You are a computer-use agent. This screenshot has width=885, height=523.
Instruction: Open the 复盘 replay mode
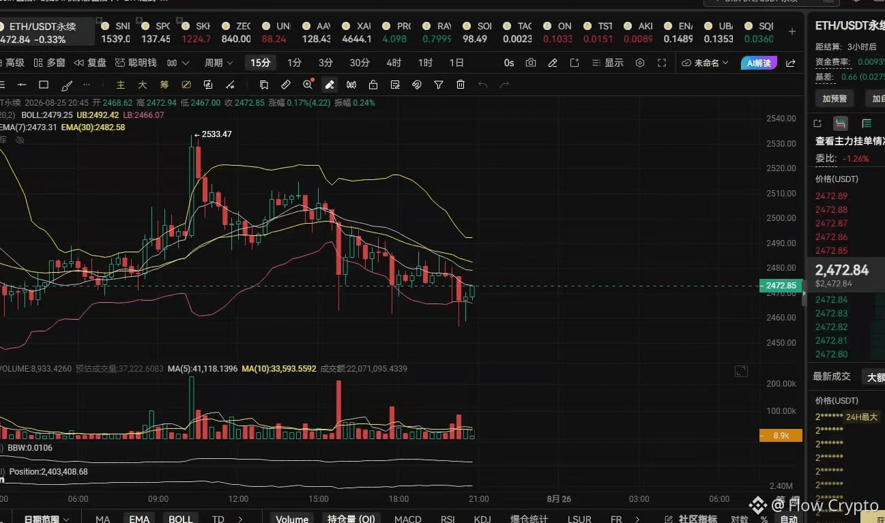pos(90,63)
